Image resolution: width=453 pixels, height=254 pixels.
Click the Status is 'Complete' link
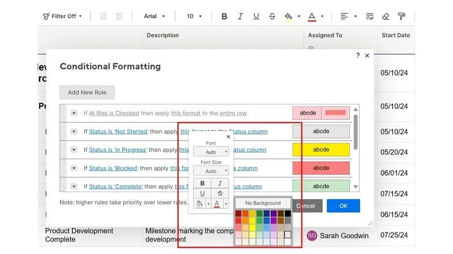pyautogui.click(x=116, y=187)
